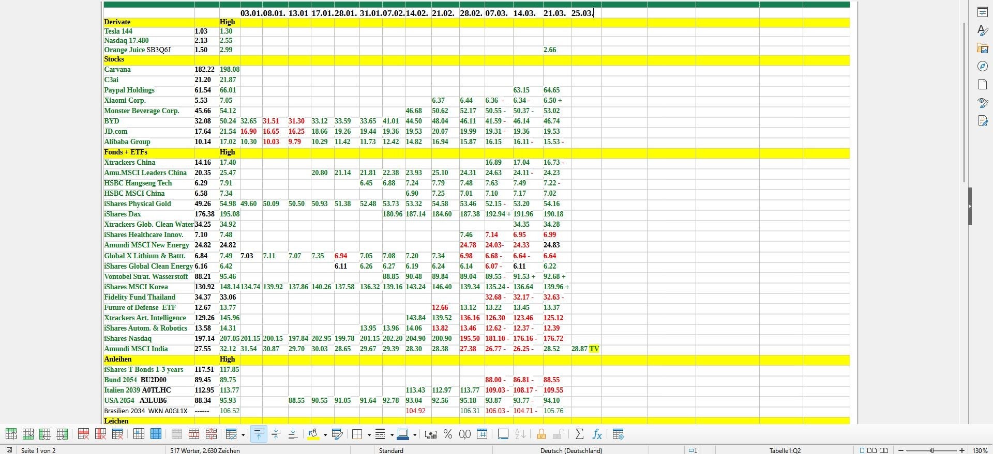Apply decimal number format

[x=465, y=434]
